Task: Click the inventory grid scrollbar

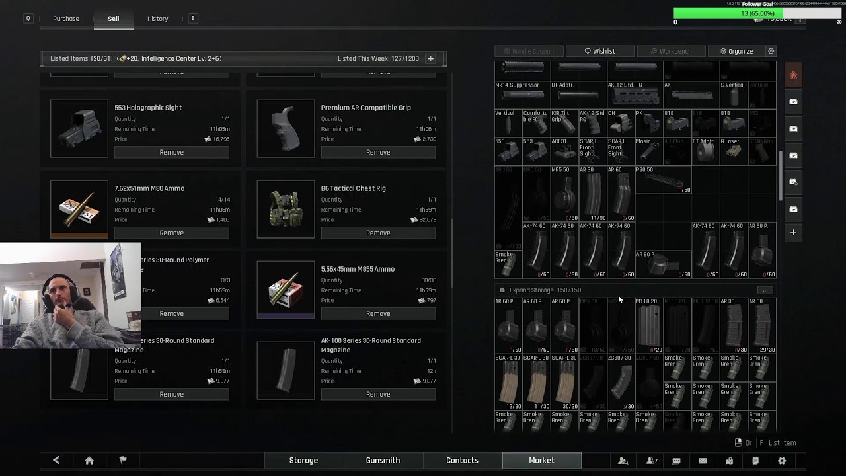Action: pos(780,175)
